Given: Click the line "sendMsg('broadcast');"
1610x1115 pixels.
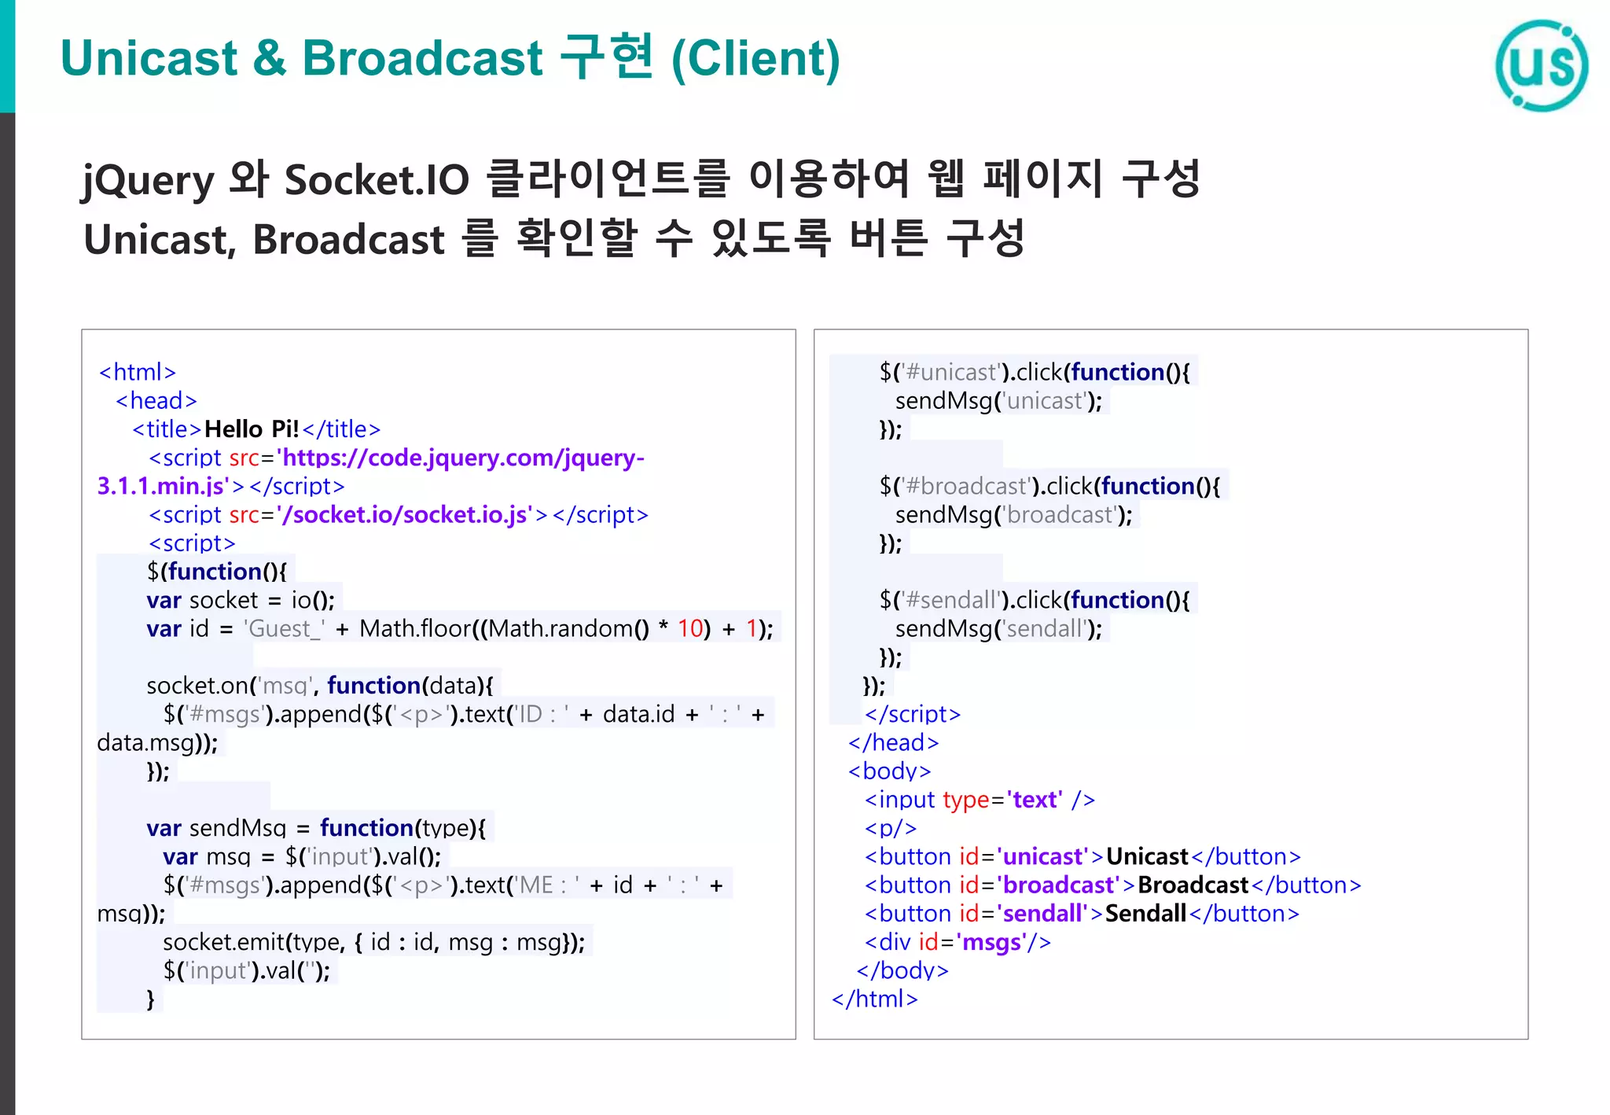Looking at the screenshot, I should coord(1014,514).
